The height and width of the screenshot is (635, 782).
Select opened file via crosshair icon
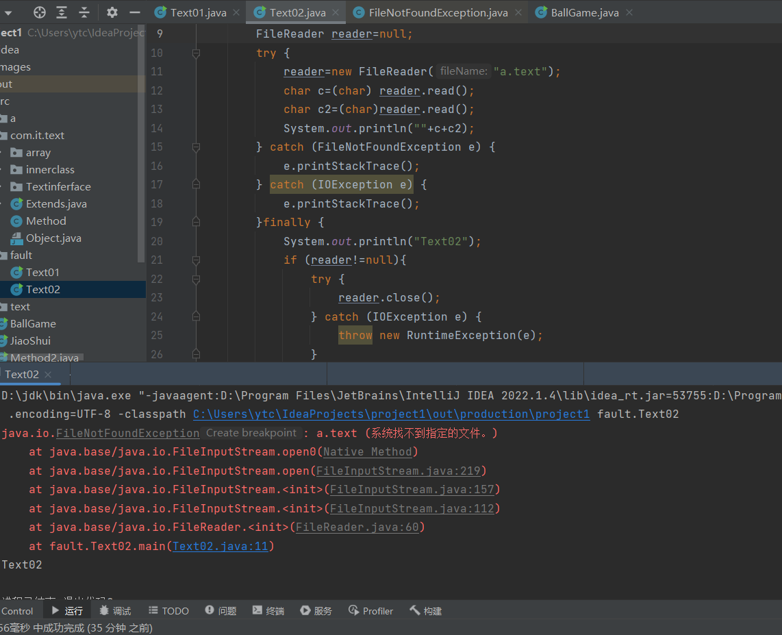[40, 12]
